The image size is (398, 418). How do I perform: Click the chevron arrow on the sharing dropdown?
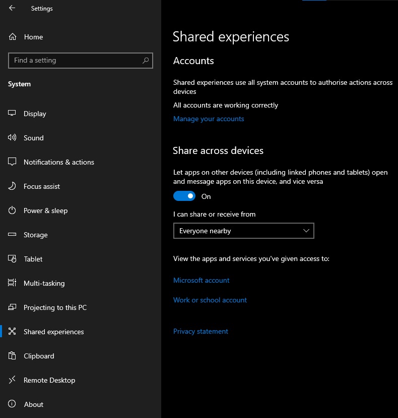click(306, 231)
